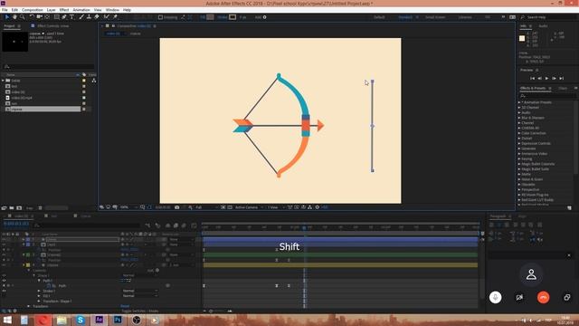The height and width of the screenshot is (326, 579).
Task: Expand the Distort effects category
Action: point(518,139)
